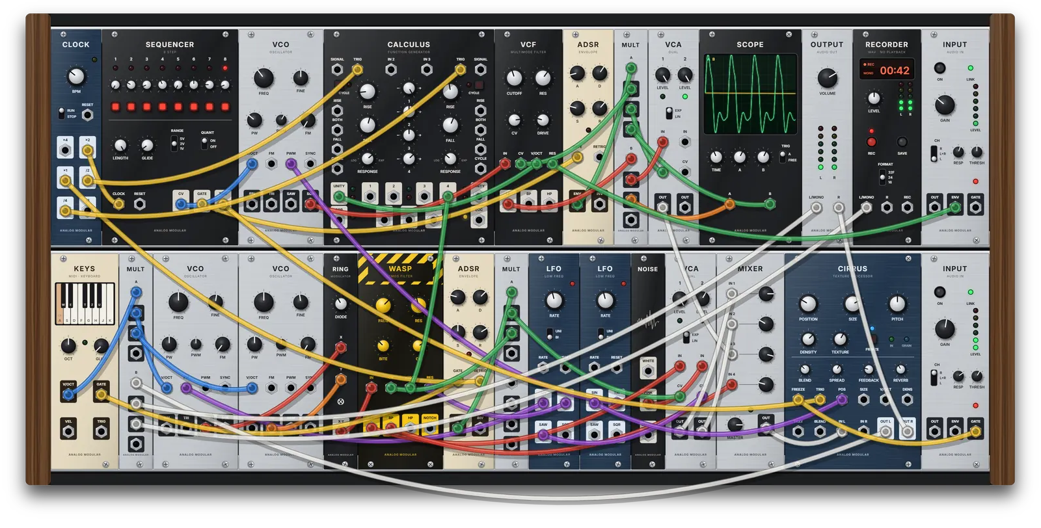The height and width of the screenshot is (528, 1041).
Task: Click the POSITION knob on CIRRUS
Action: [x=808, y=304]
